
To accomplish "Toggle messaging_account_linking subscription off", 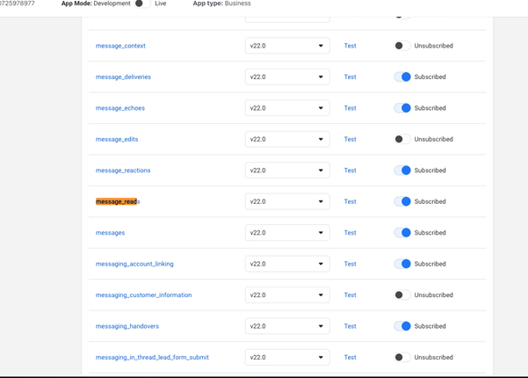I will [x=402, y=264].
